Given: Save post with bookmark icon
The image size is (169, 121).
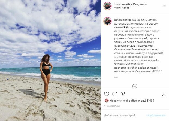Looking at the screenshot, I should pos(164,94).
